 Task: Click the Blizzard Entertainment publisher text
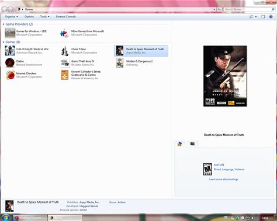click(29, 65)
